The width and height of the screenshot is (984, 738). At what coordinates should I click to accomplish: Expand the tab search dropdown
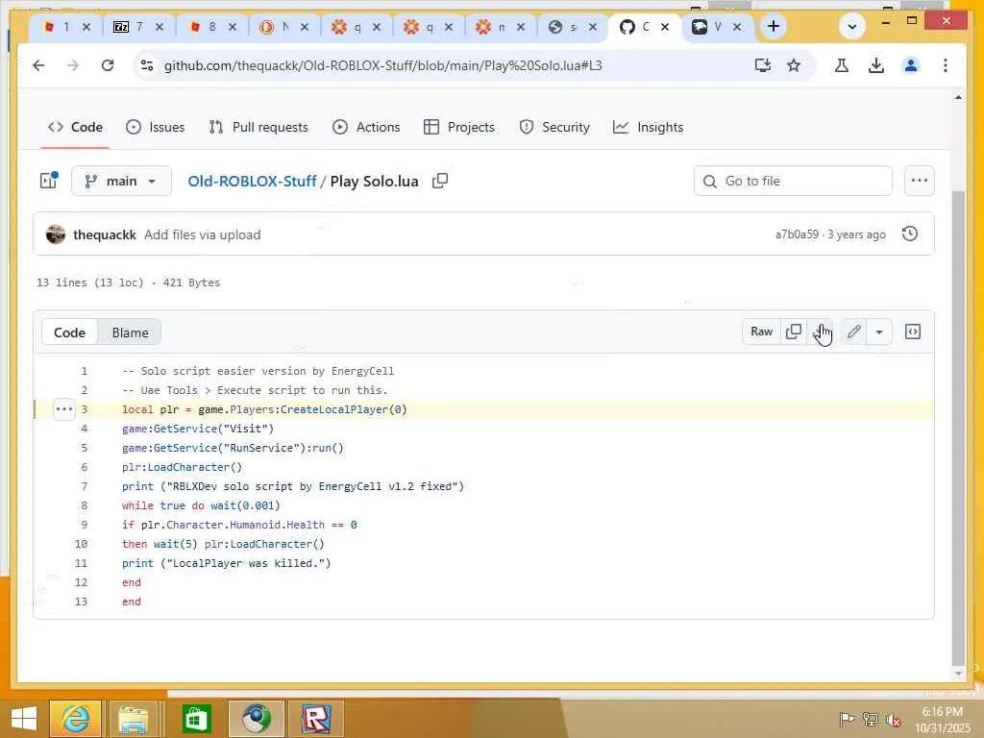(852, 26)
